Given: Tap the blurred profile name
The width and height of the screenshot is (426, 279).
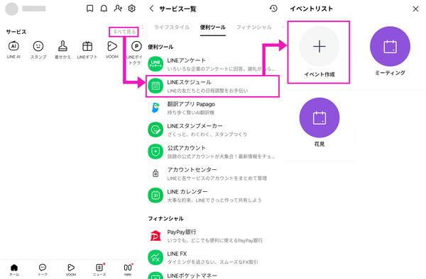Looking at the screenshot, I should [33, 8].
